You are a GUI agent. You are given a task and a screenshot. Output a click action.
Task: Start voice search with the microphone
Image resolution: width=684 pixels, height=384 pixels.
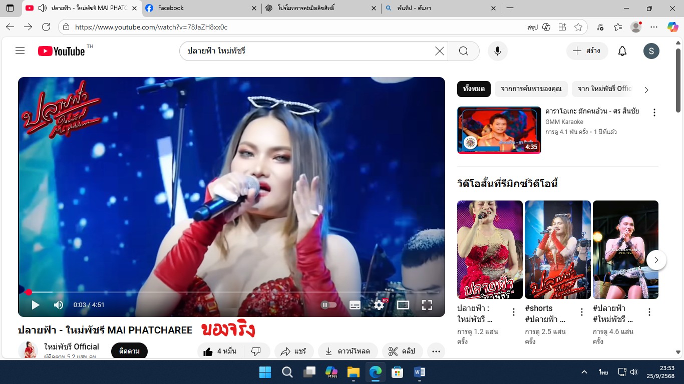pos(498,51)
